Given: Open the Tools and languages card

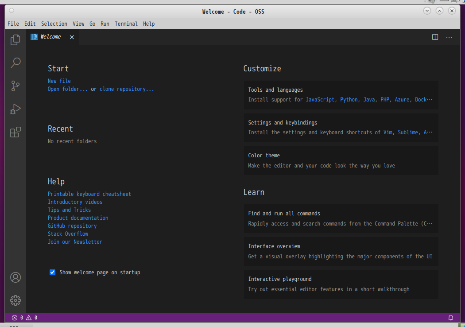Looking at the screenshot, I should click(x=341, y=95).
